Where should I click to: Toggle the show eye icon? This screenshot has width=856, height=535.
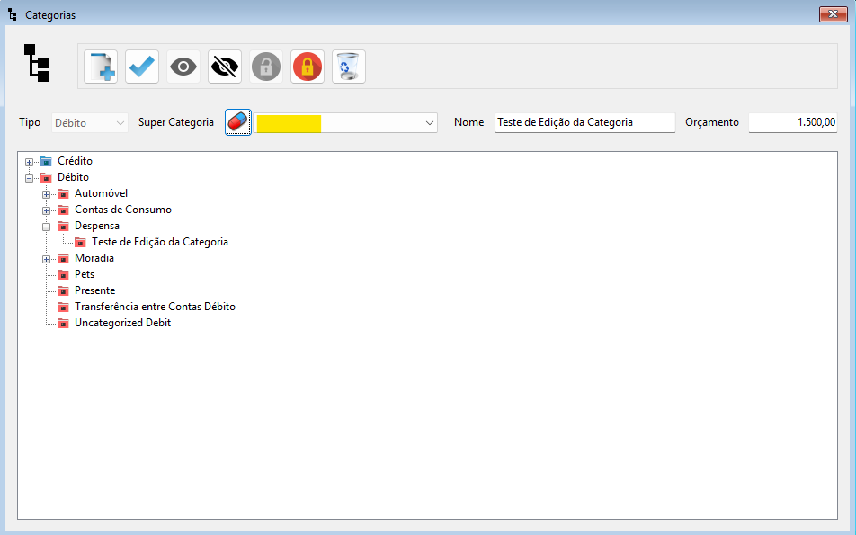(183, 67)
